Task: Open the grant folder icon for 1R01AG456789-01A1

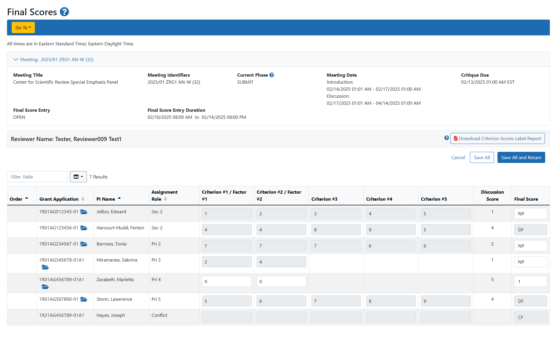Action: [x=45, y=287]
